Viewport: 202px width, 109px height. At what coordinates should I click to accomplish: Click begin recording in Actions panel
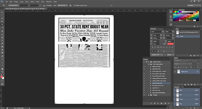tap(155, 103)
